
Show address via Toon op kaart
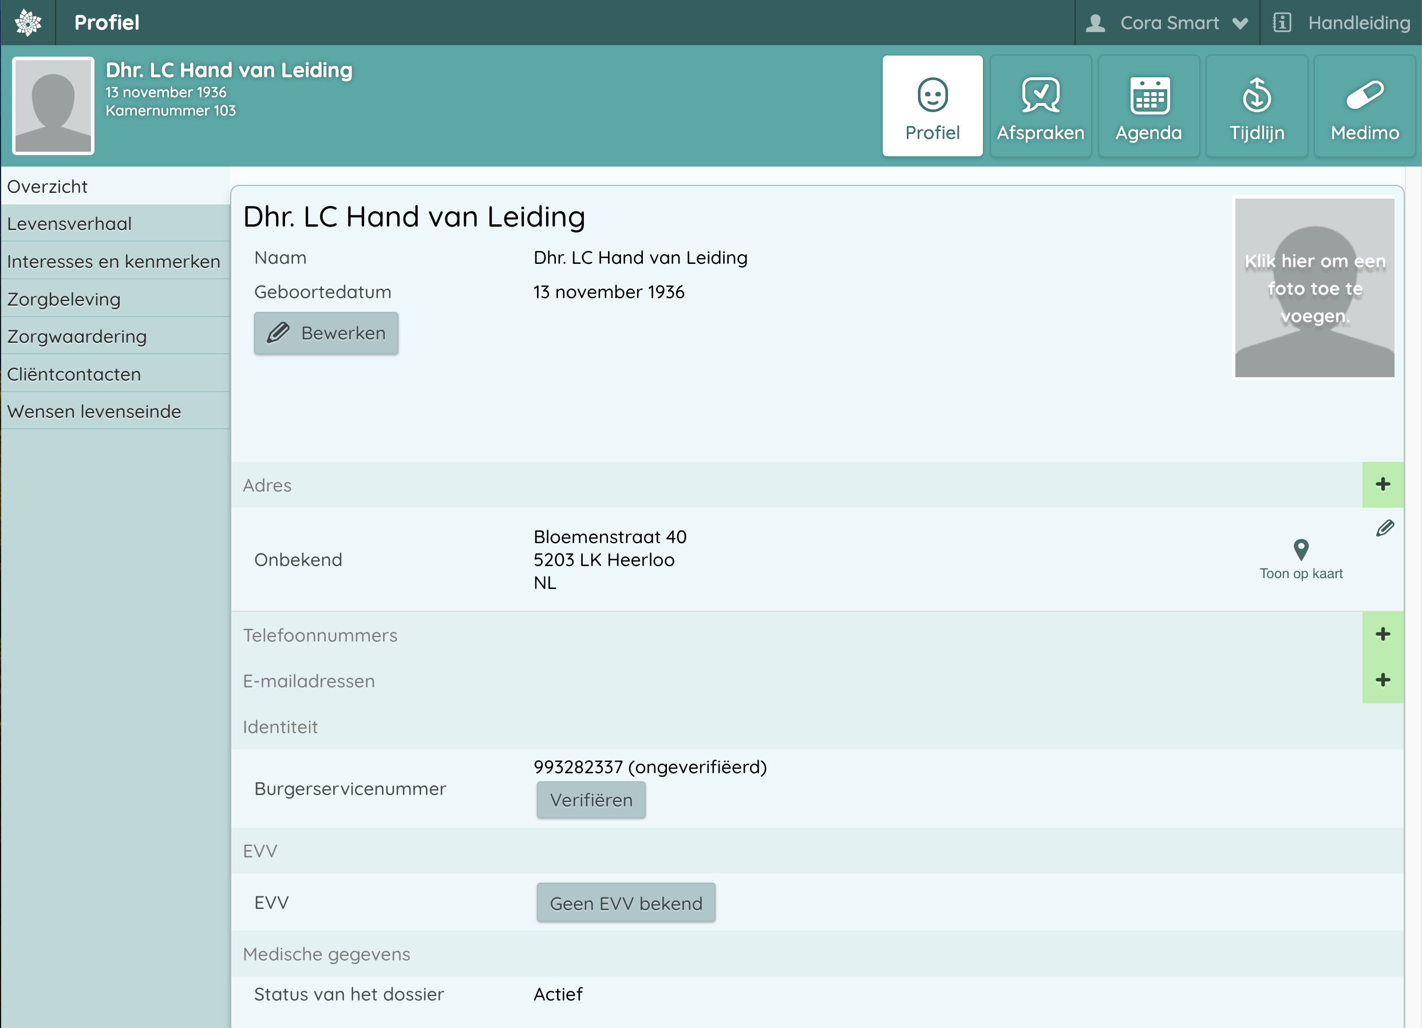[1301, 560]
